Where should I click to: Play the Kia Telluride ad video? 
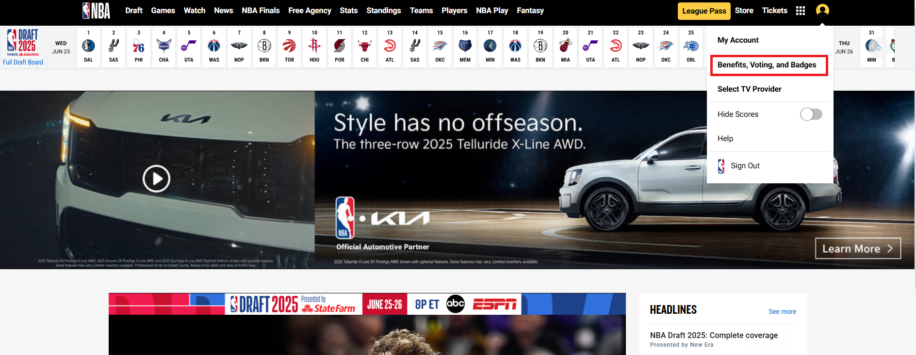tap(156, 179)
